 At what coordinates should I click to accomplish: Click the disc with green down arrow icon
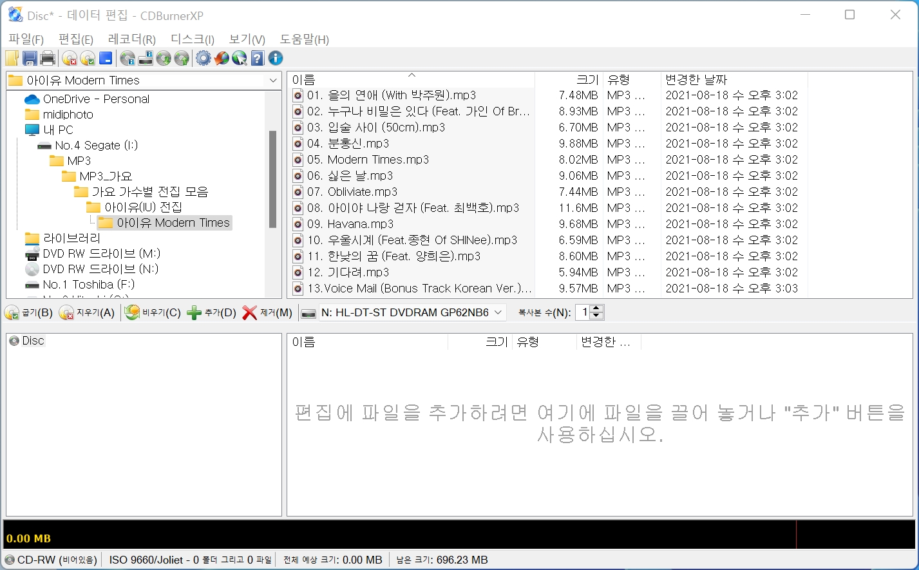coord(164,59)
